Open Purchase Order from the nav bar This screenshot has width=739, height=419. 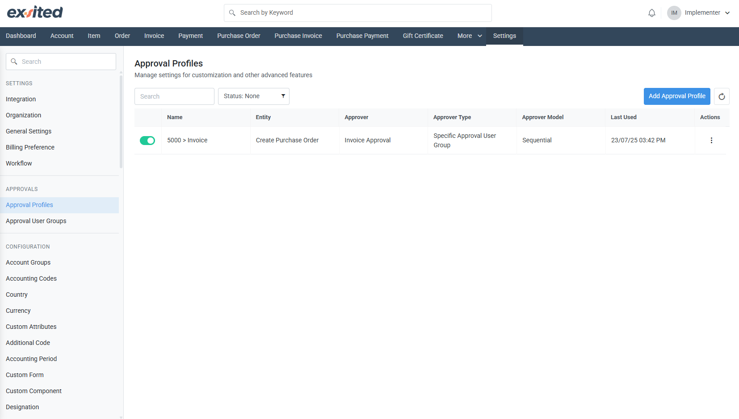coord(239,36)
